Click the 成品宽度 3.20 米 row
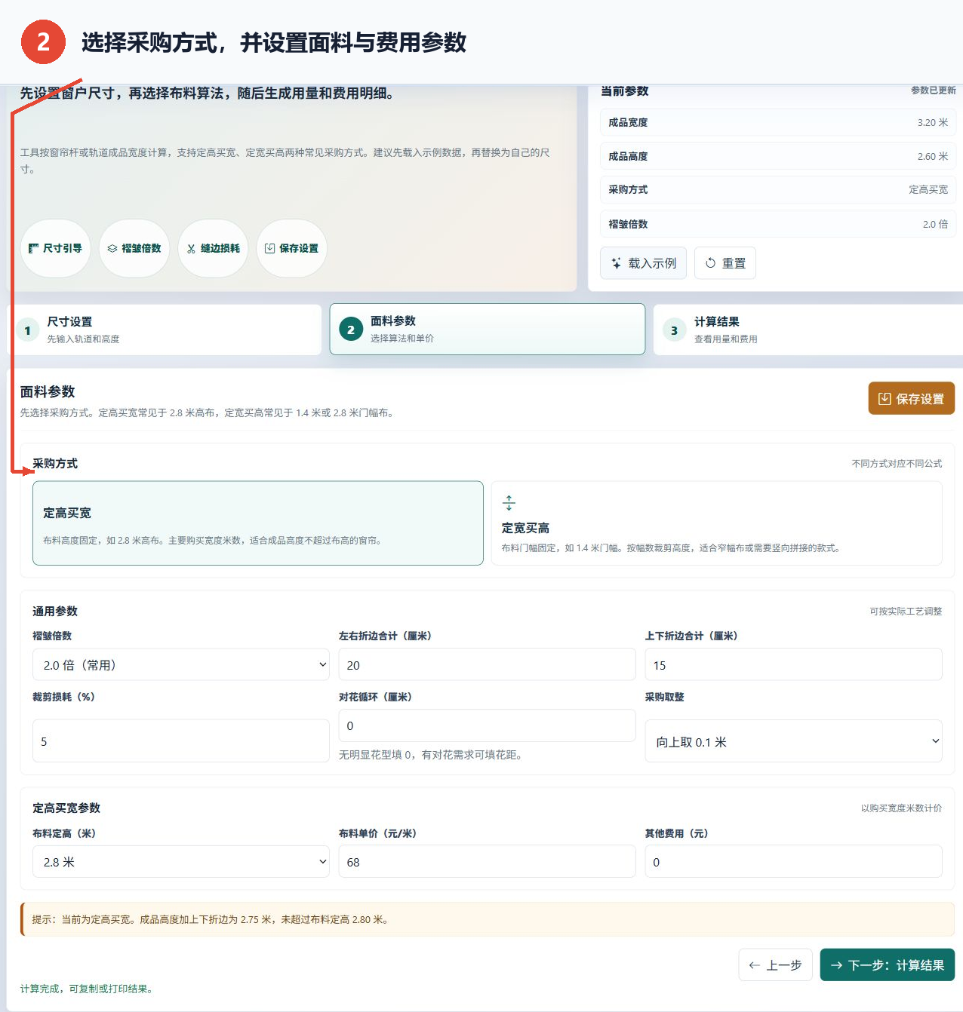 click(x=778, y=122)
